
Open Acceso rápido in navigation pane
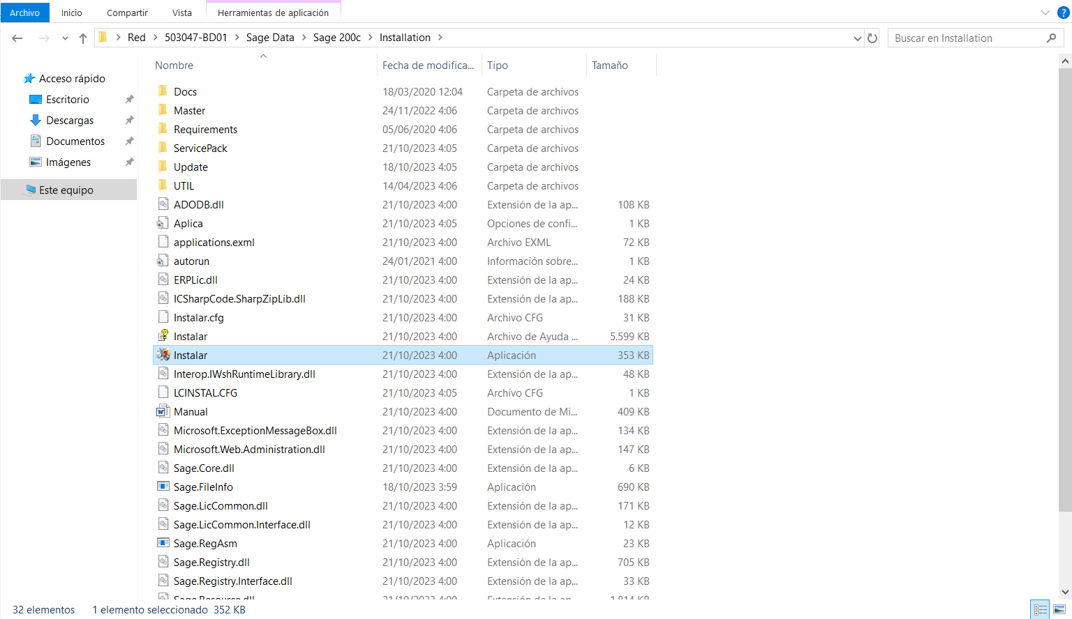[x=72, y=79]
